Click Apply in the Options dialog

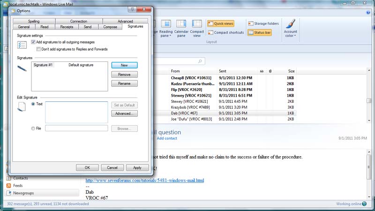pos(137,167)
